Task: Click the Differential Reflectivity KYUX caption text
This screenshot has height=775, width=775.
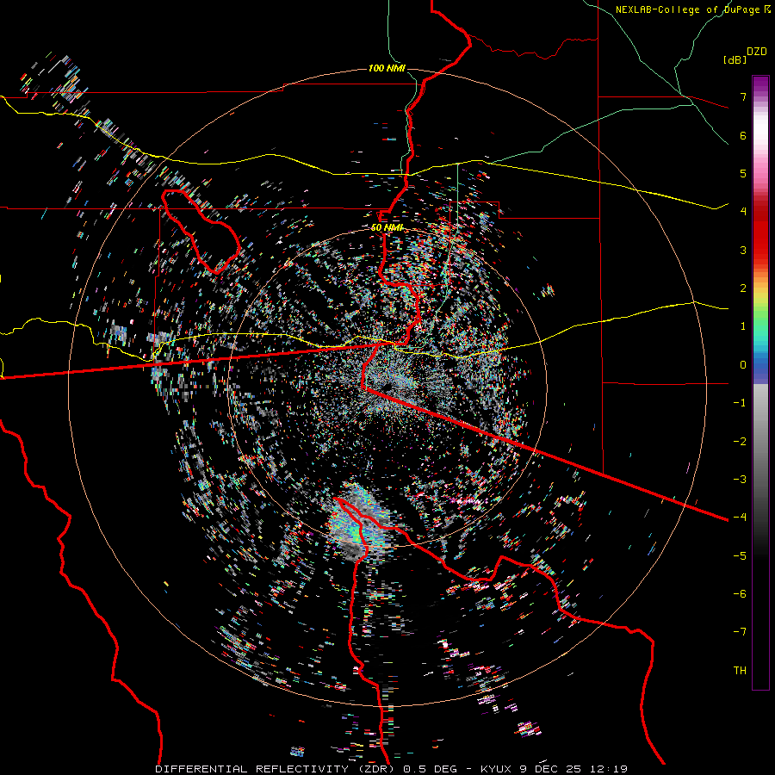Action: [392, 769]
